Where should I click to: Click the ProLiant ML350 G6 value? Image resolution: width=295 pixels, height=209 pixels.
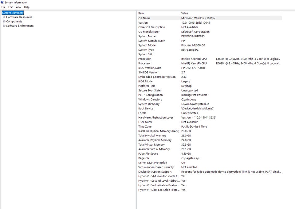[x=193, y=45]
